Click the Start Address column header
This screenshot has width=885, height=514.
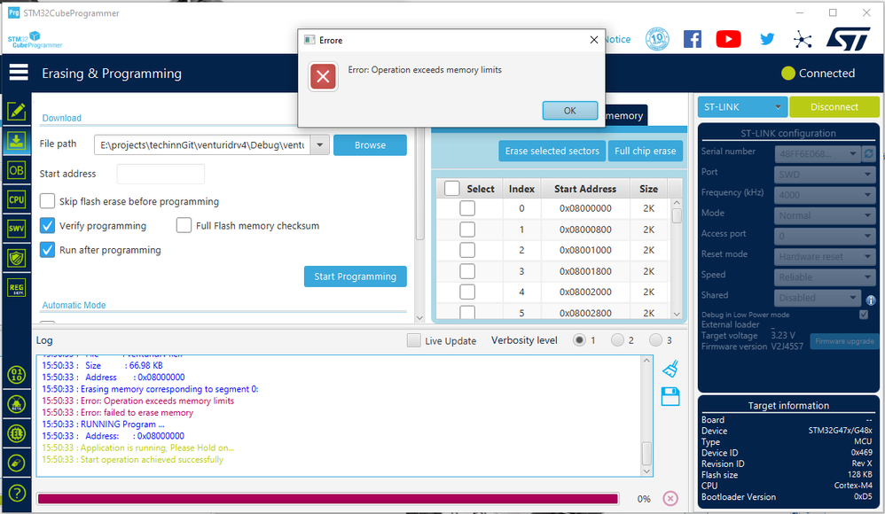tap(585, 189)
